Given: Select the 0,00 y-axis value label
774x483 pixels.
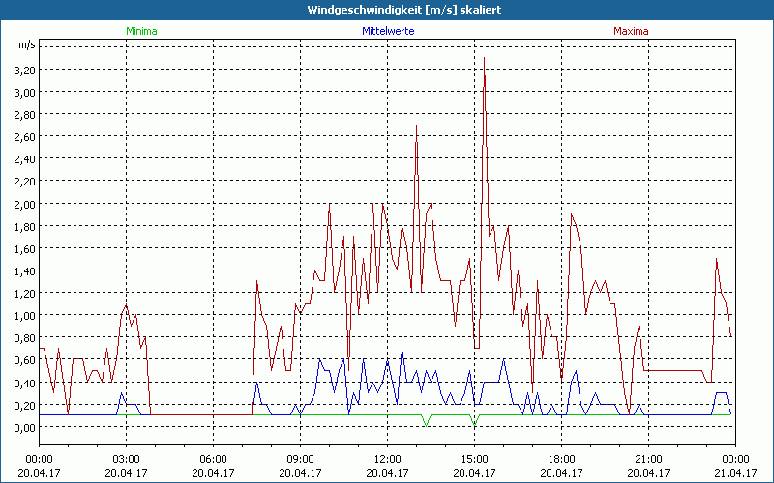Looking at the screenshot, I should tap(24, 427).
